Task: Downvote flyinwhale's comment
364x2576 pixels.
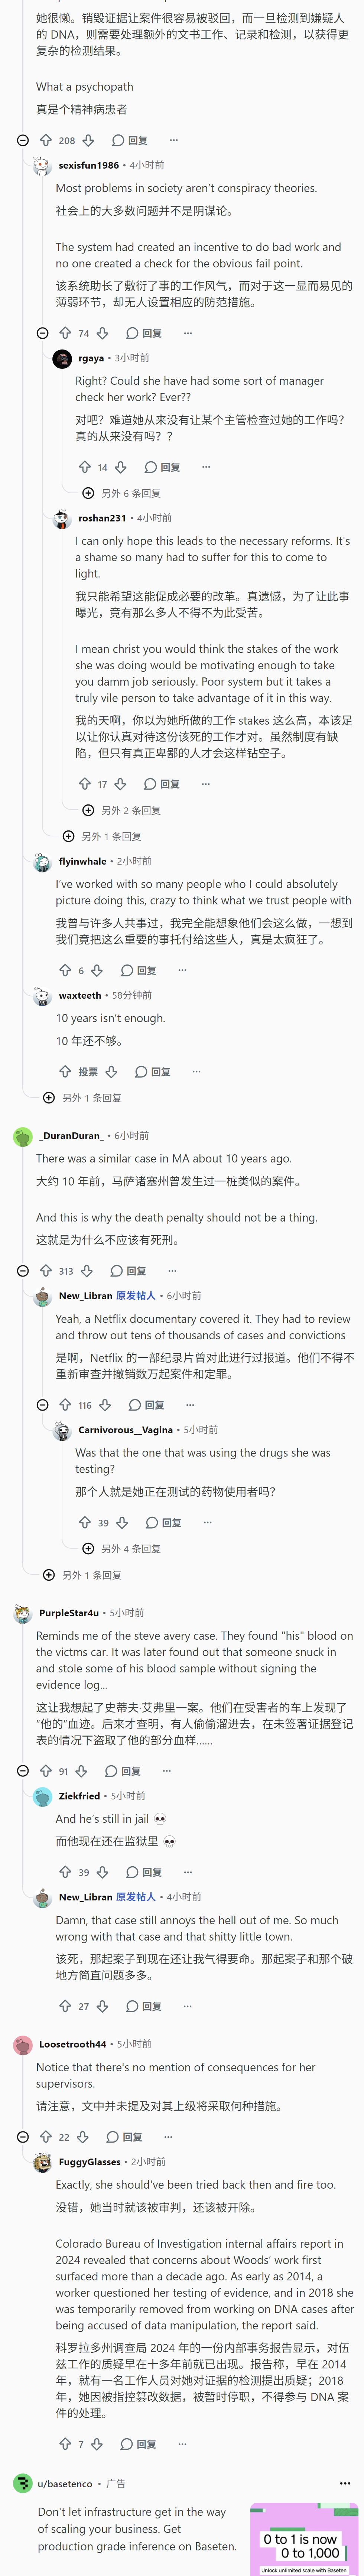Action: pyautogui.click(x=97, y=970)
